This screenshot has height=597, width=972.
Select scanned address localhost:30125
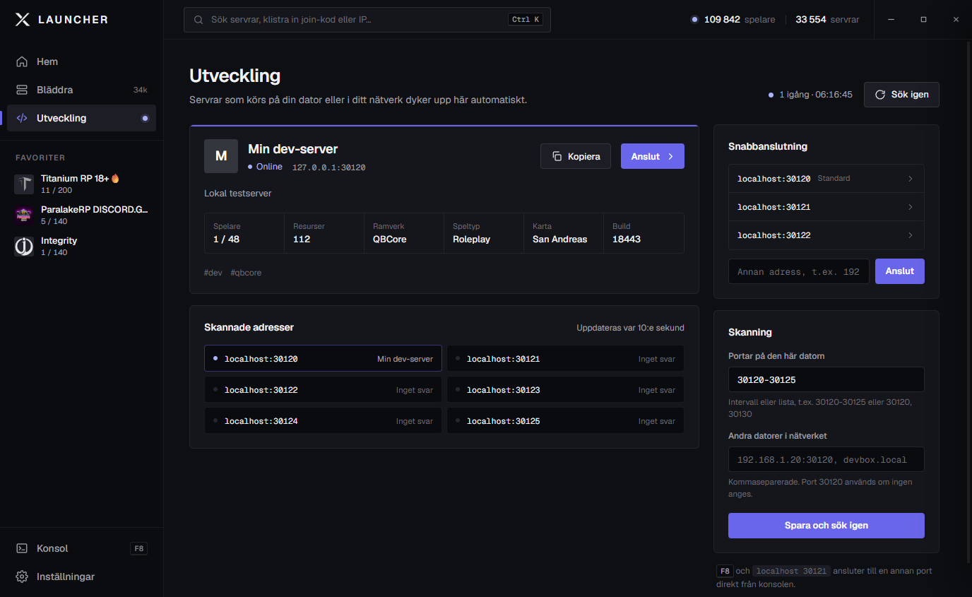coord(565,420)
